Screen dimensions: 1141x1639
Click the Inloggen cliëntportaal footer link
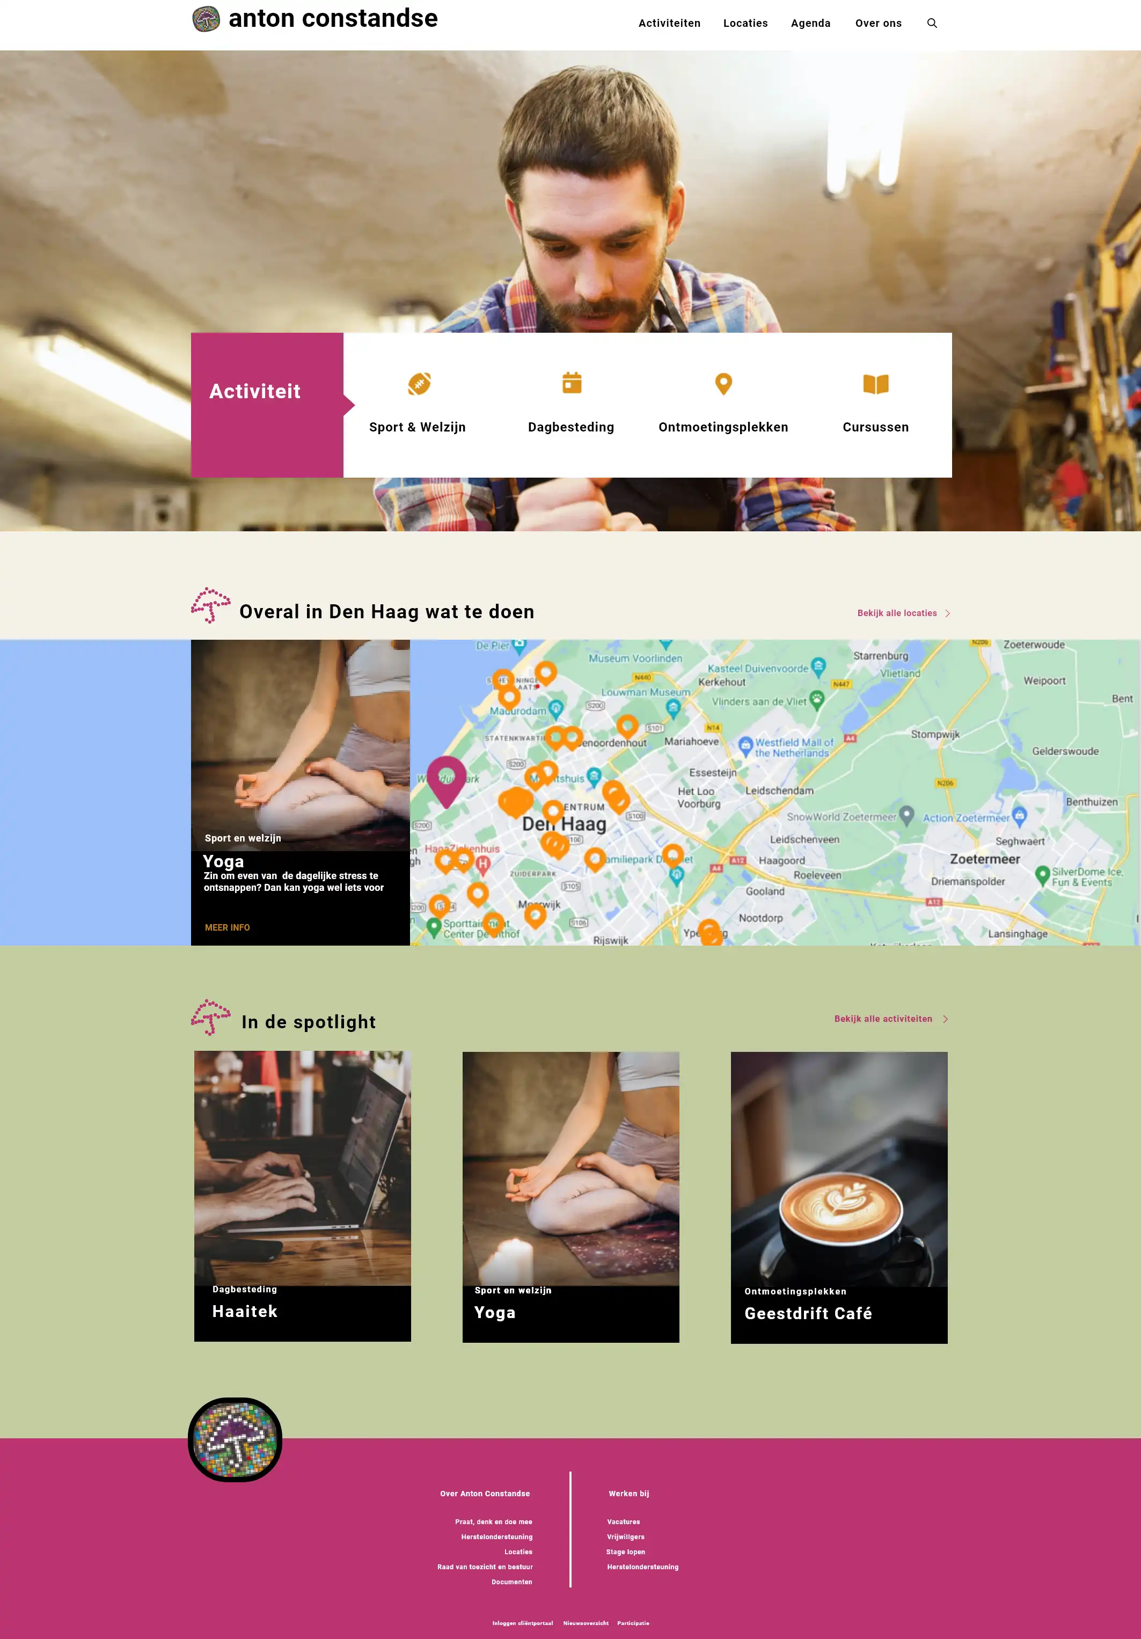[x=522, y=1622]
